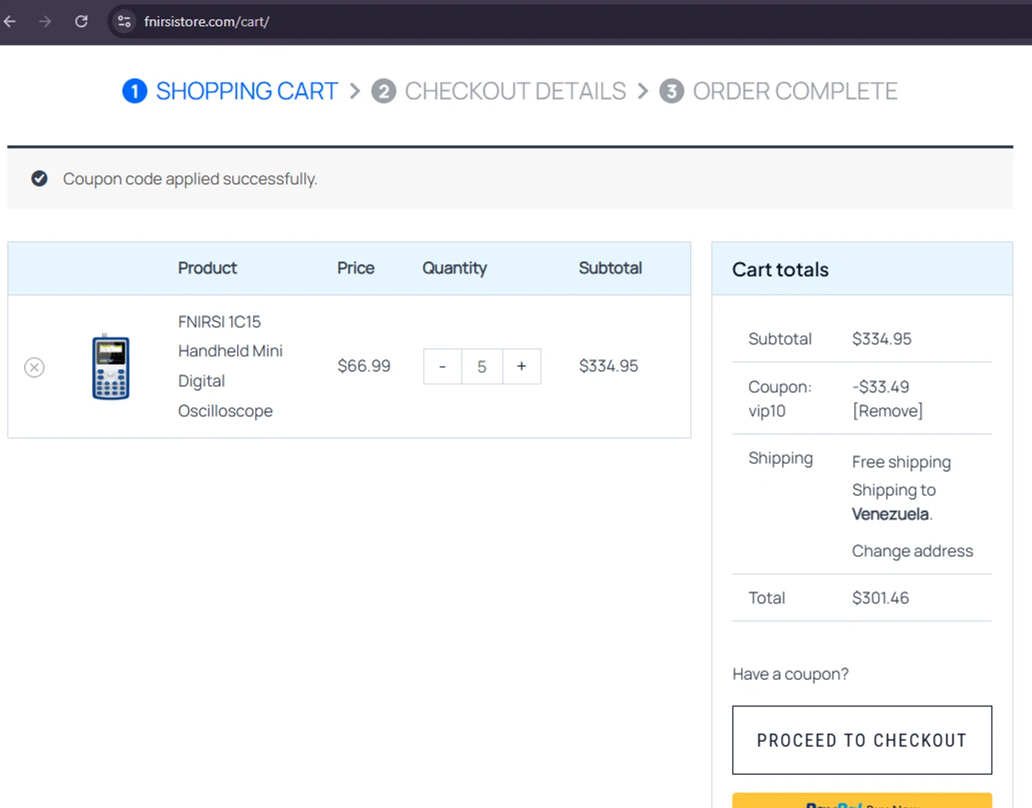Select the Order Complete step
Viewport: 1032px width, 808px height.
pyautogui.click(x=795, y=91)
